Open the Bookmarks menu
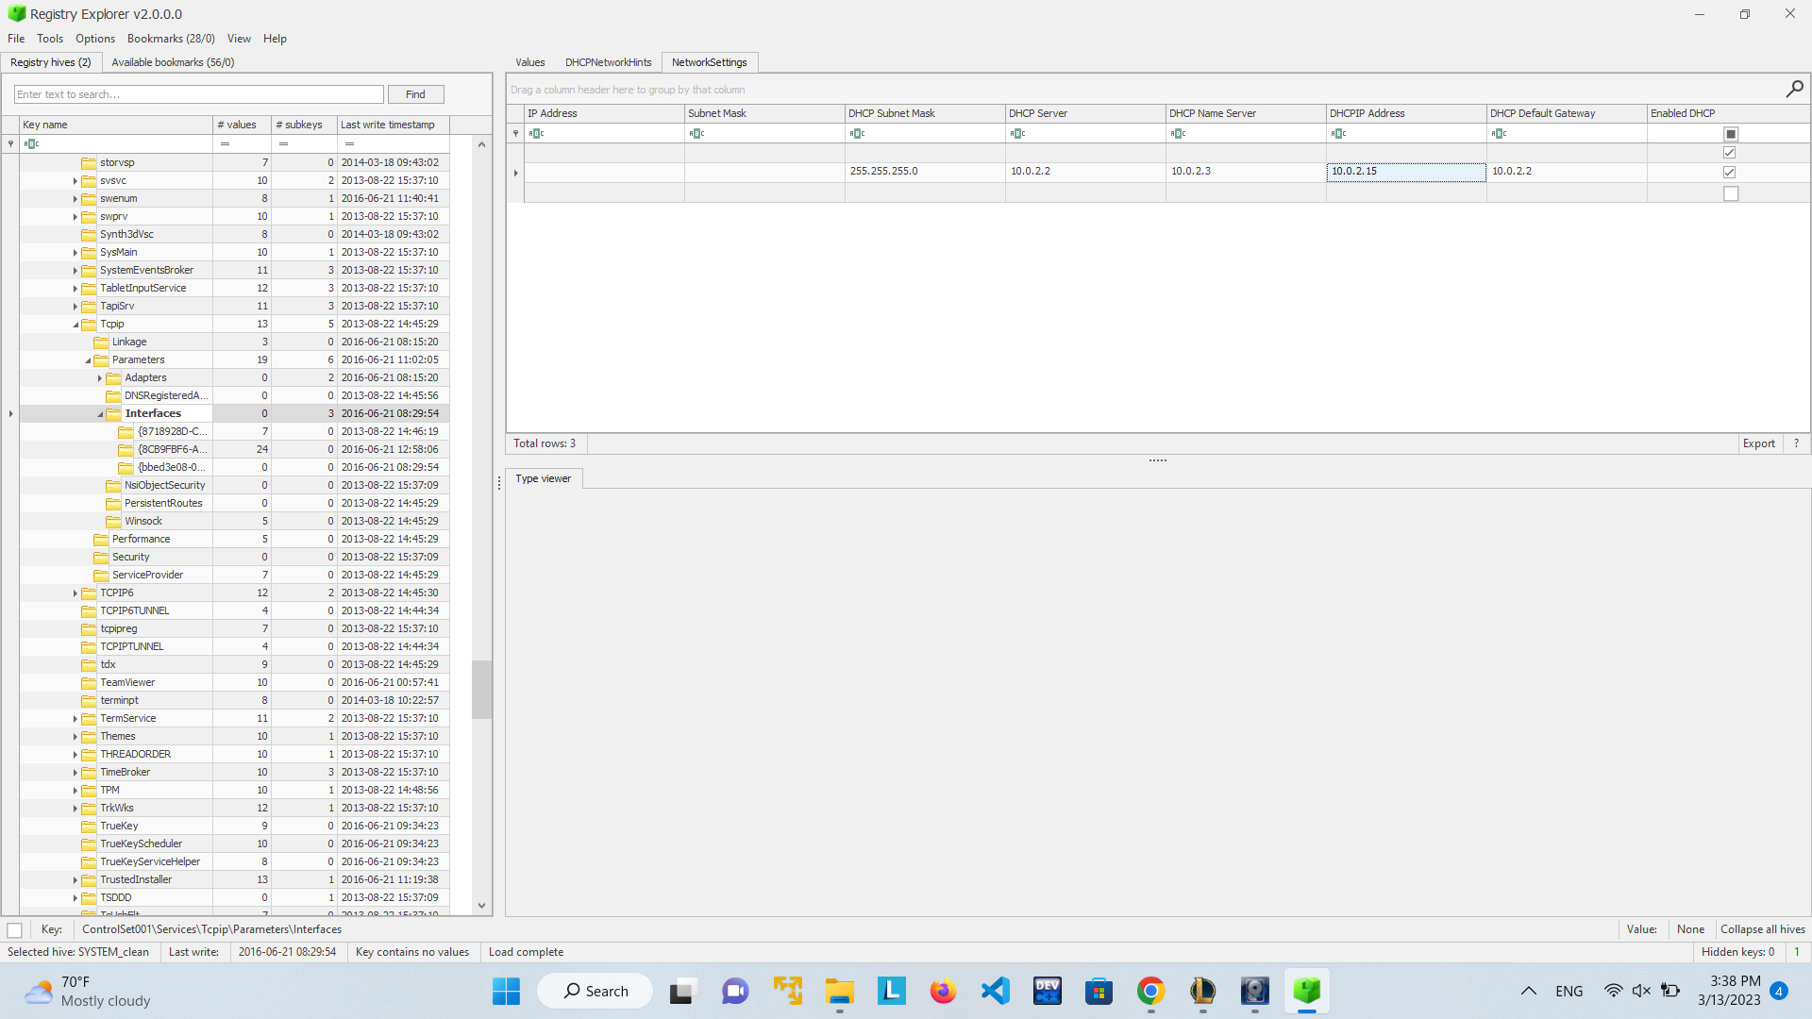Screen dimensions: 1812x1019 [171, 39]
